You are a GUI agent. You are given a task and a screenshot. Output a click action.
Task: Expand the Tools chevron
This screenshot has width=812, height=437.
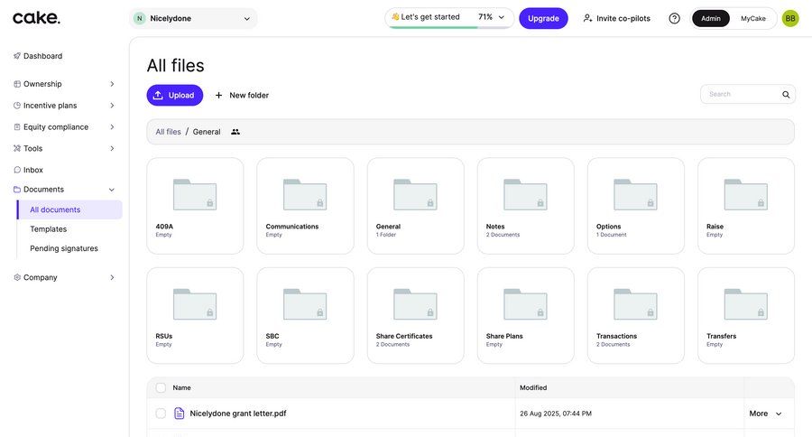tap(112, 148)
